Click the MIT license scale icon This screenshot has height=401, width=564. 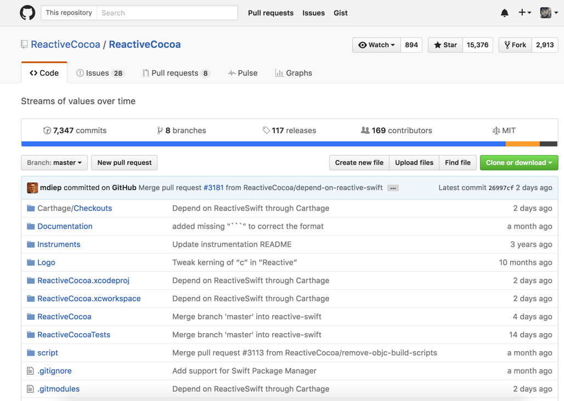click(x=496, y=130)
